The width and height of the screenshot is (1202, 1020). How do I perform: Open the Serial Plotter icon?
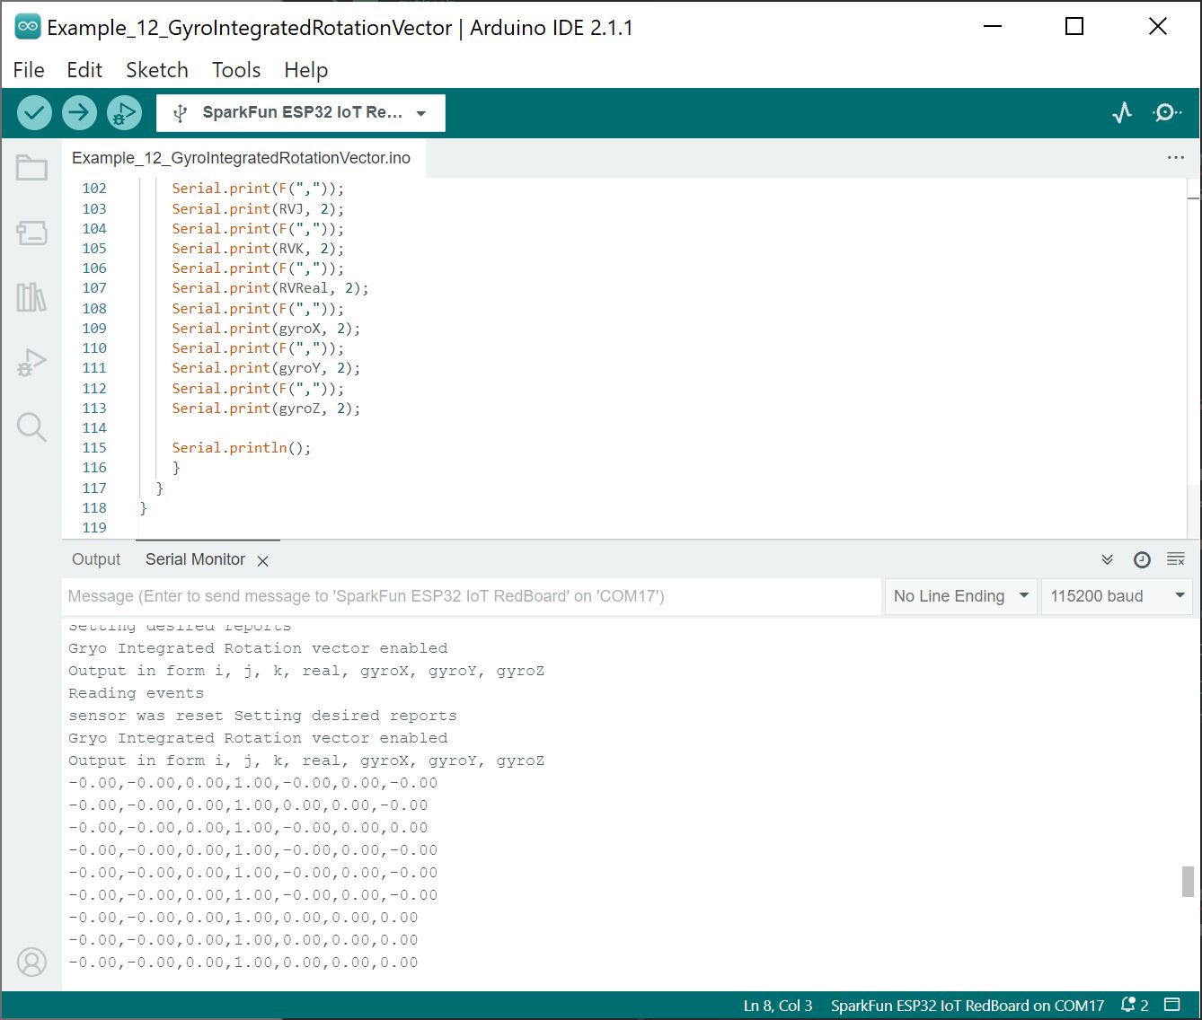1122,113
